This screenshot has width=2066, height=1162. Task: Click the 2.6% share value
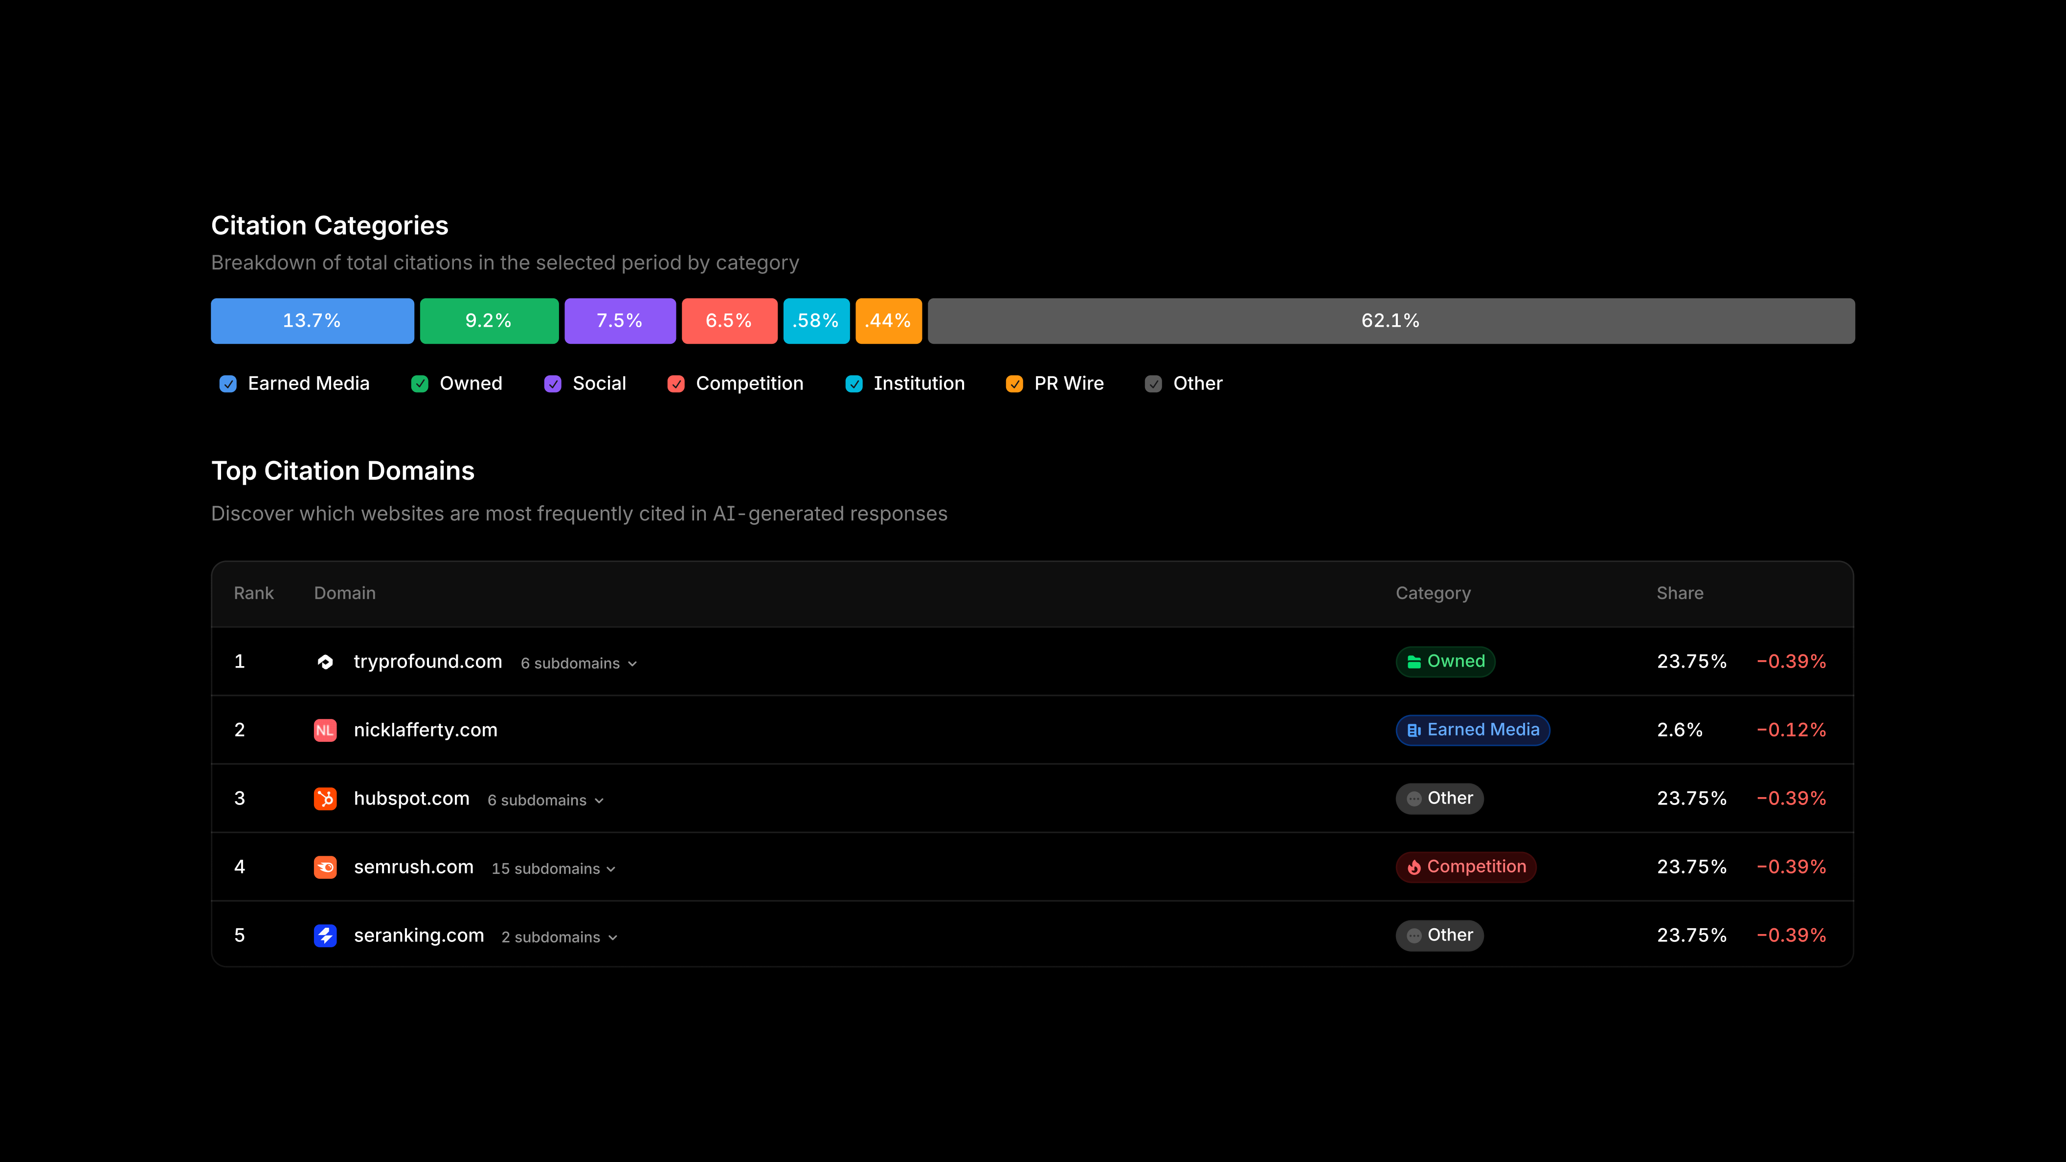tap(1680, 730)
